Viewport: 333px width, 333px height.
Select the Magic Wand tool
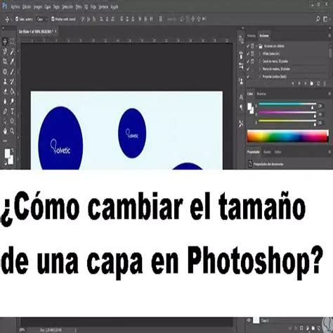point(12,51)
